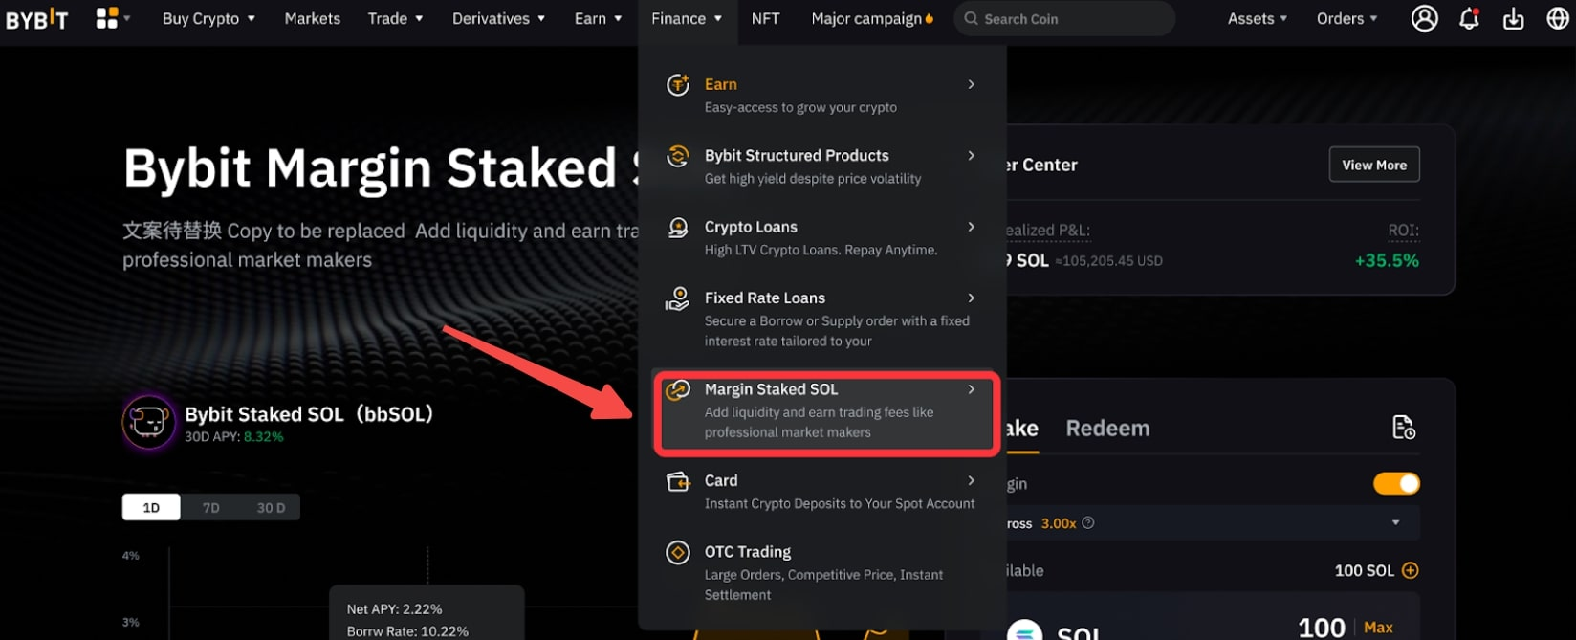Open the order history document icon
The width and height of the screenshot is (1576, 640).
(1403, 428)
